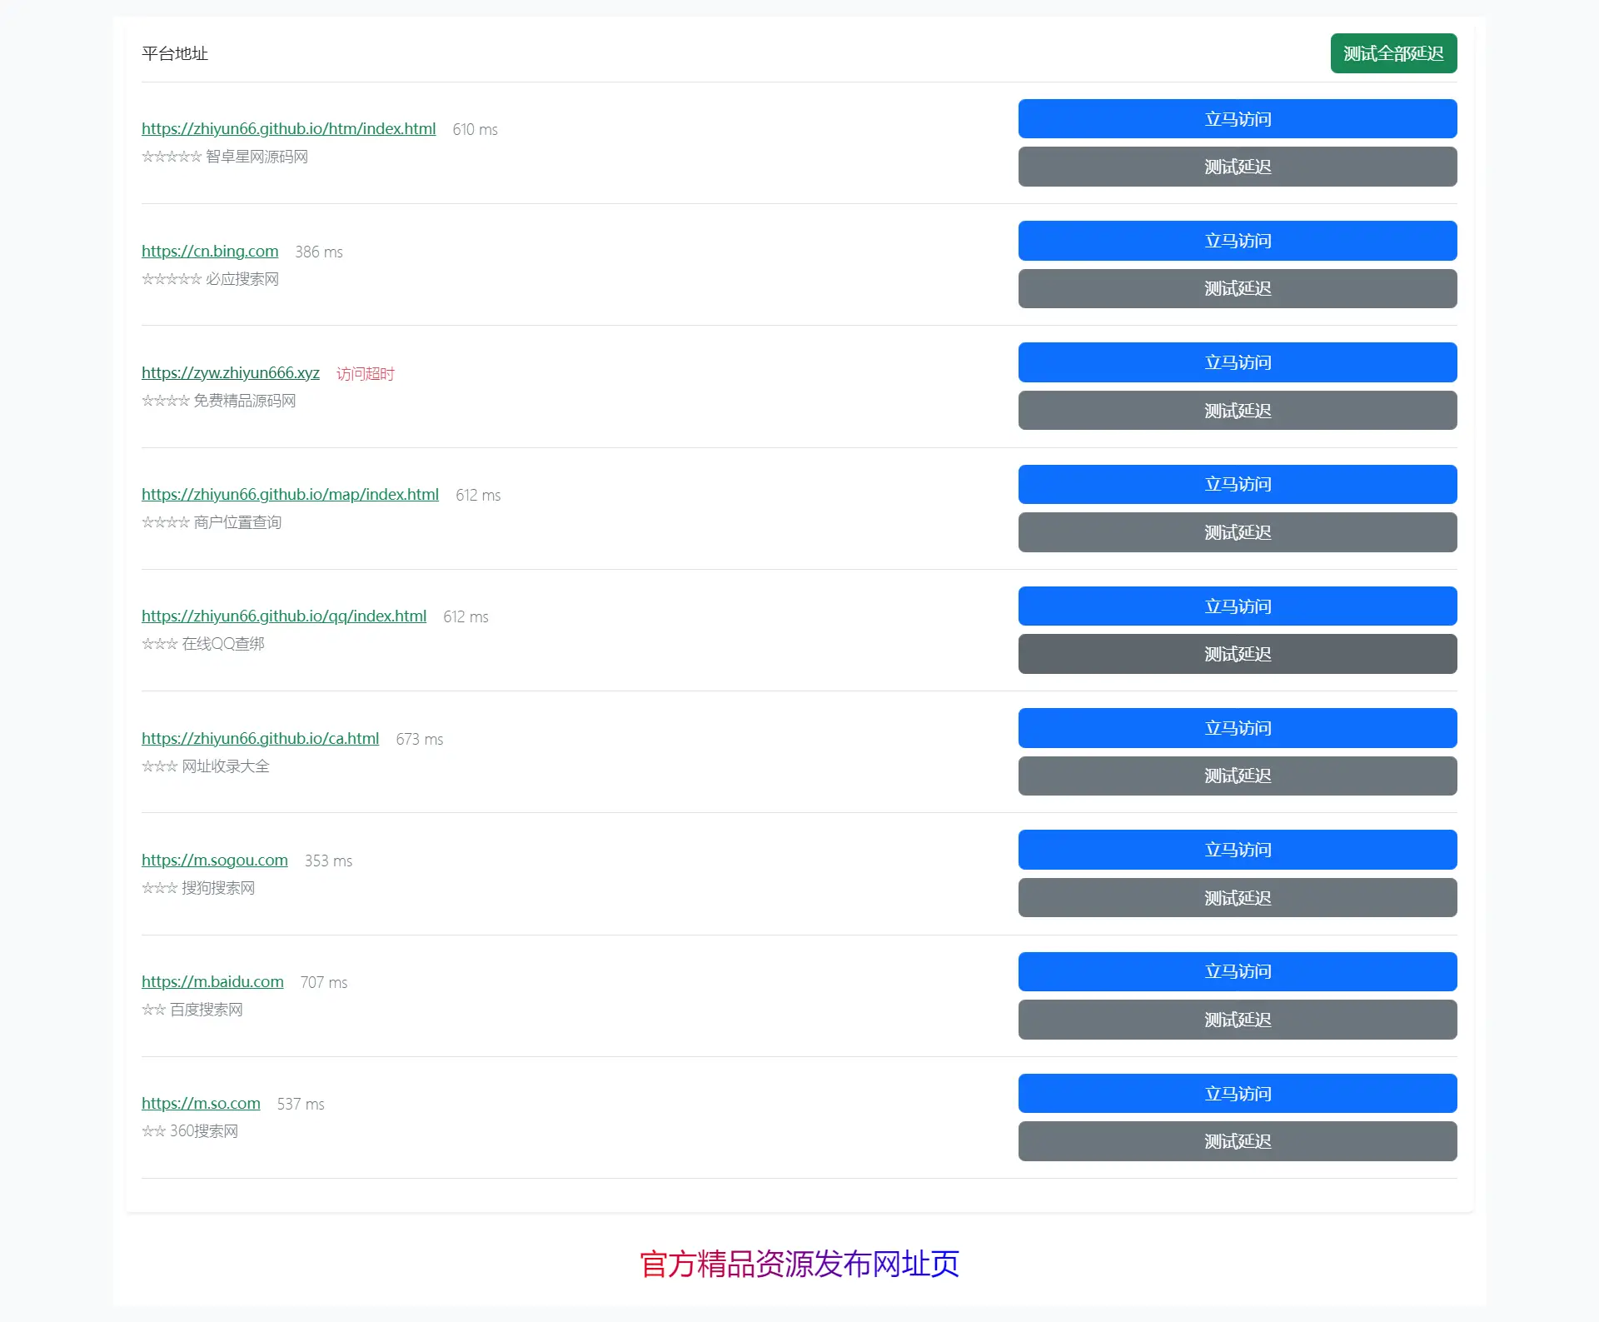Open the https://cn.bing.com link

click(209, 251)
